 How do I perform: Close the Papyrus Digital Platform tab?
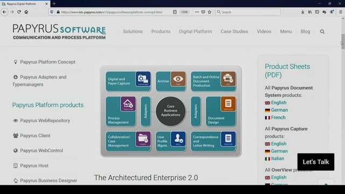tap(46, 4)
